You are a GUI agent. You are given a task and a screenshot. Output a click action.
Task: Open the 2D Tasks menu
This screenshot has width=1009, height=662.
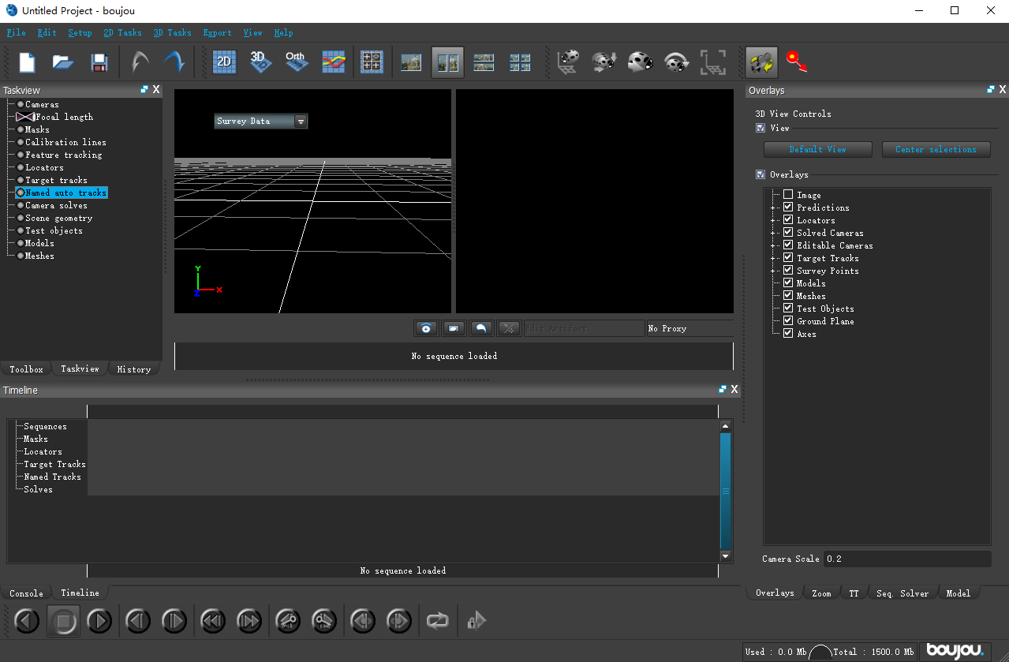point(122,32)
